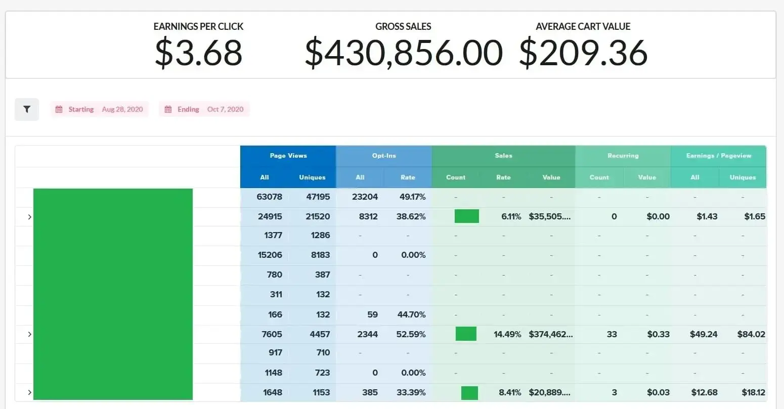Expand the row with 24915 page views
This screenshot has width=784, height=409.
click(x=29, y=217)
